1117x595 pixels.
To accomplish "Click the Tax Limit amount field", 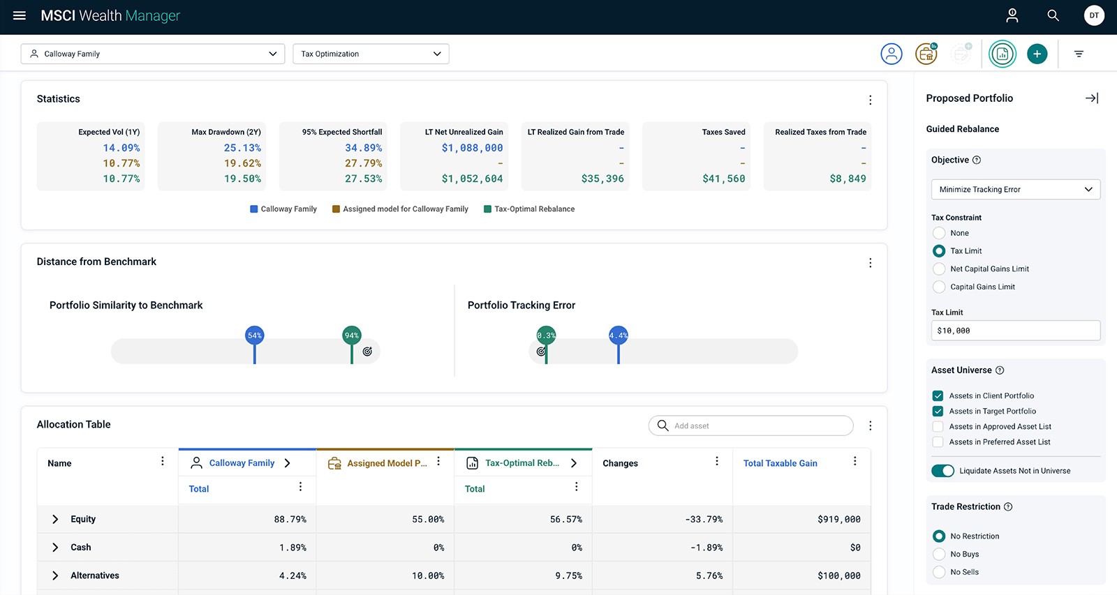I will click(1016, 331).
